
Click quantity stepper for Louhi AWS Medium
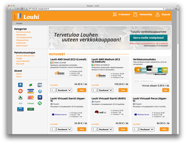point(96,90)
